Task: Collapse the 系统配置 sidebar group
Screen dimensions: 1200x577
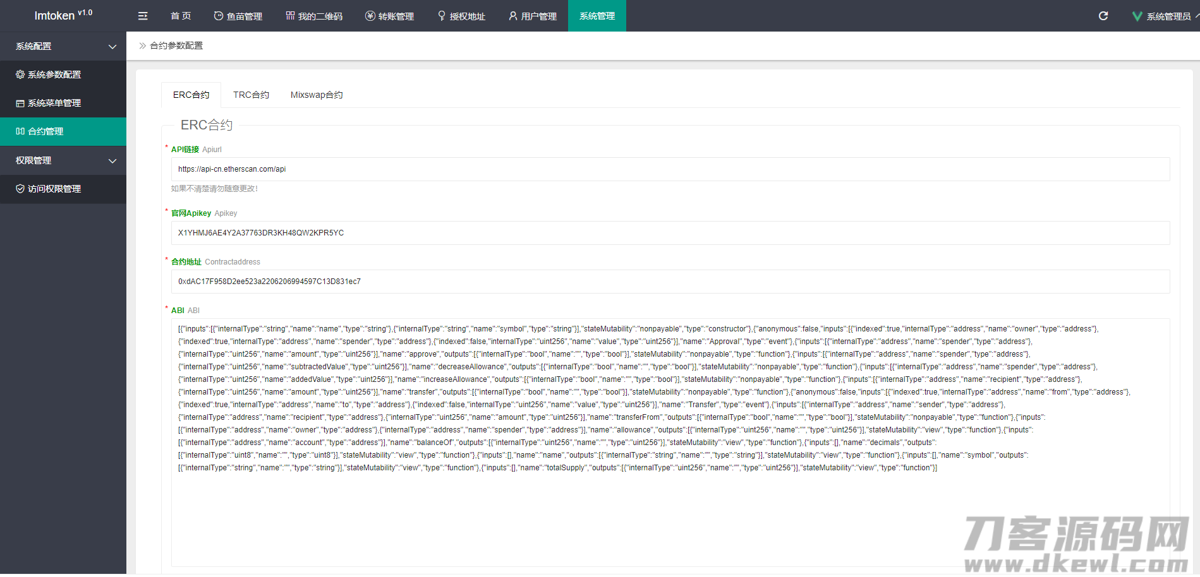Action: click(x=112, y=47)
